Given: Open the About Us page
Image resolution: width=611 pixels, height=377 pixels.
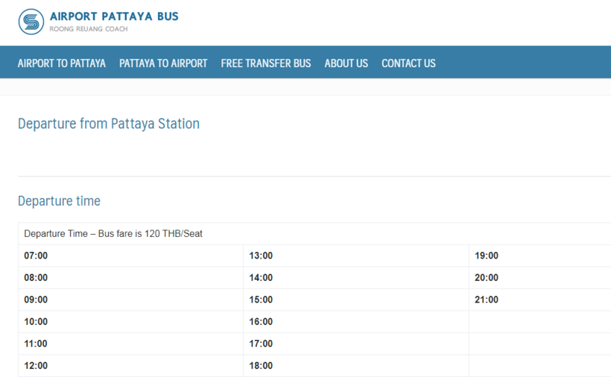Looking at the screenshot, I should pyautogui.click(x=346, y=63).
